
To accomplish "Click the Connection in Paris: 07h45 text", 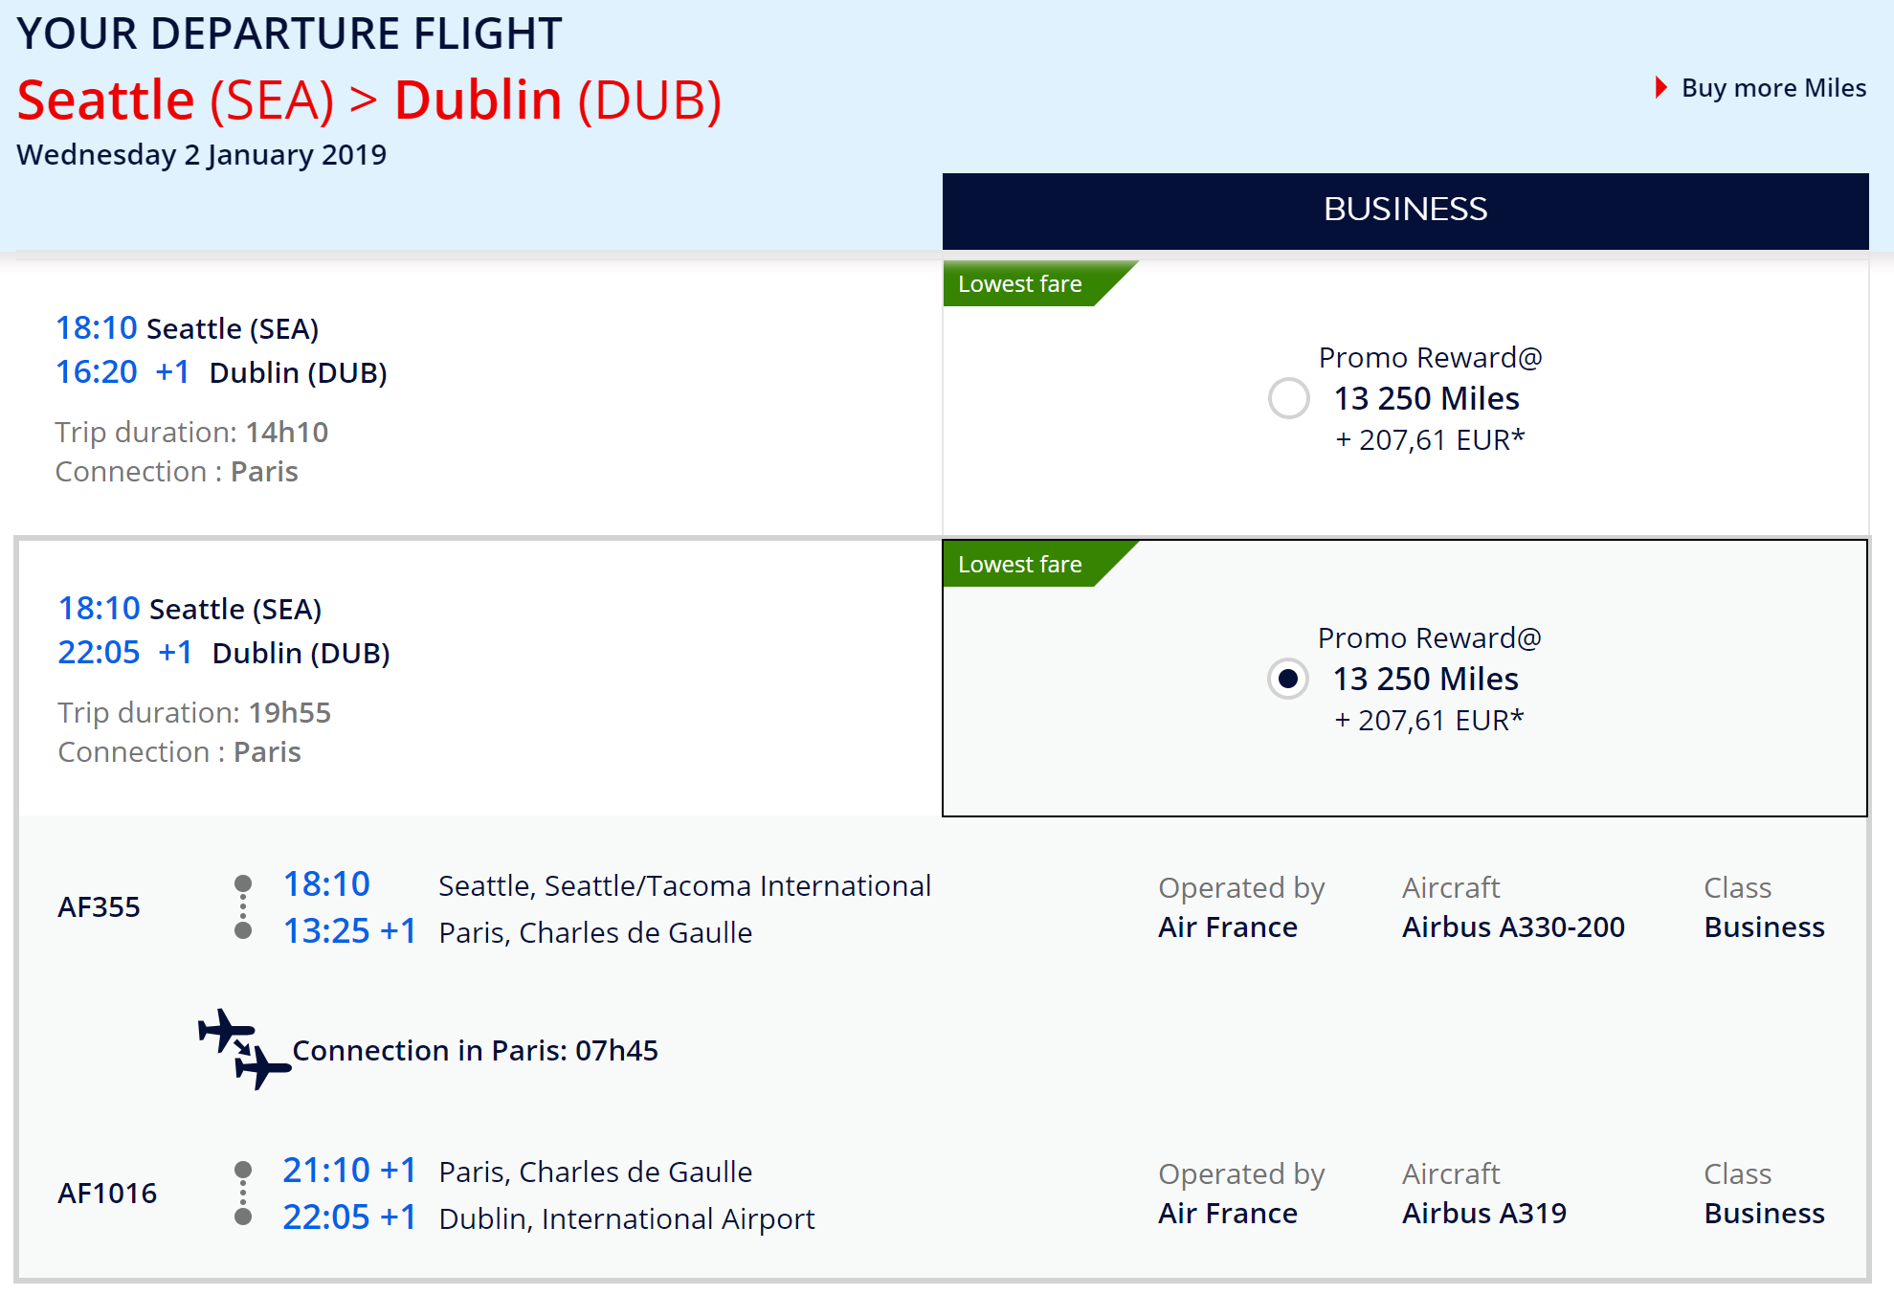I will (475, 1050).
